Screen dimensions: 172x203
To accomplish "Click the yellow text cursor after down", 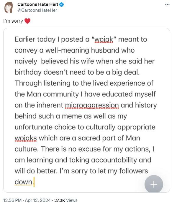I will tap(34, 182).
